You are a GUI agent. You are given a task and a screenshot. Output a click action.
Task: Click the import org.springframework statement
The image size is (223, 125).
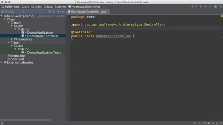click(118, 25)
